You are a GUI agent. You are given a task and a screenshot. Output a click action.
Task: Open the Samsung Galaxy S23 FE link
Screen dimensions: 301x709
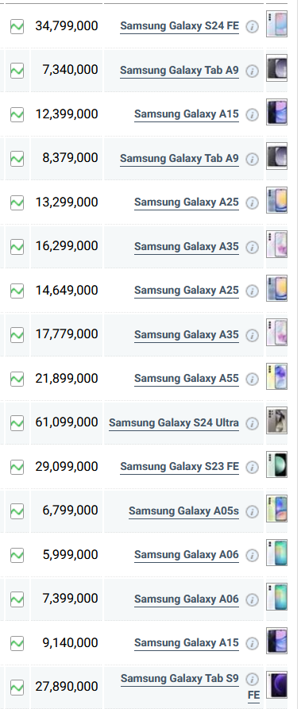point(179,467)
